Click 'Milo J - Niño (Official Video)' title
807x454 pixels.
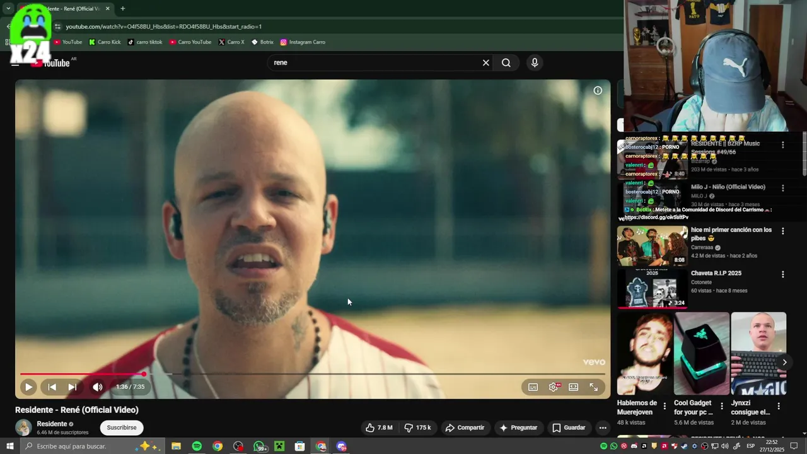728,187
